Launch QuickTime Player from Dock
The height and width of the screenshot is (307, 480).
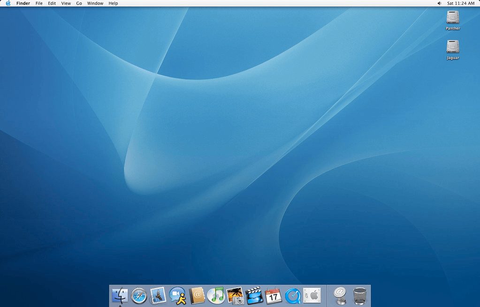coord(293,296)
